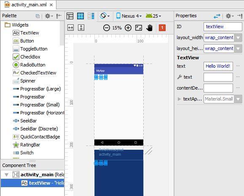Viewport: 244px width, 196px height.
Task: Select textView in Component Tree
Action: (32, 183)
